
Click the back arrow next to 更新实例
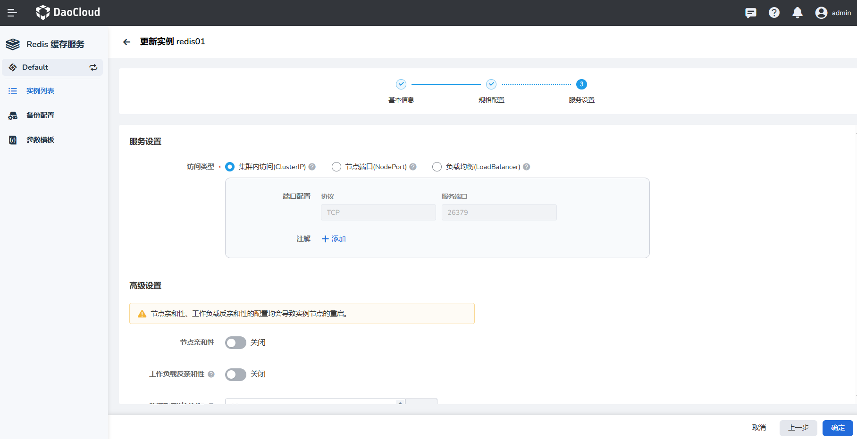point(126,42)
